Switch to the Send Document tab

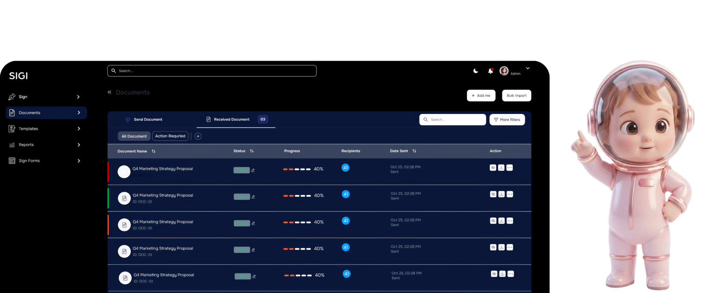tap(144, 119)
